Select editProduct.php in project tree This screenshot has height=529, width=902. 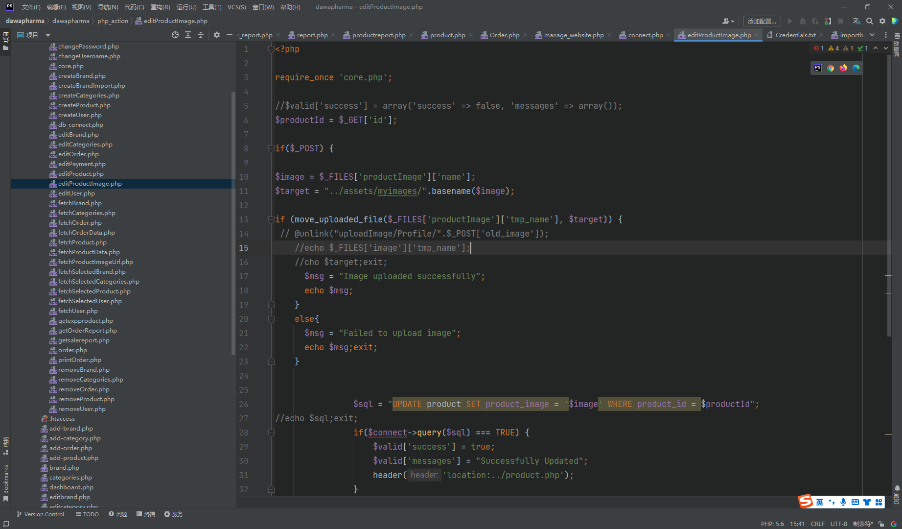[x=80, y=174]
